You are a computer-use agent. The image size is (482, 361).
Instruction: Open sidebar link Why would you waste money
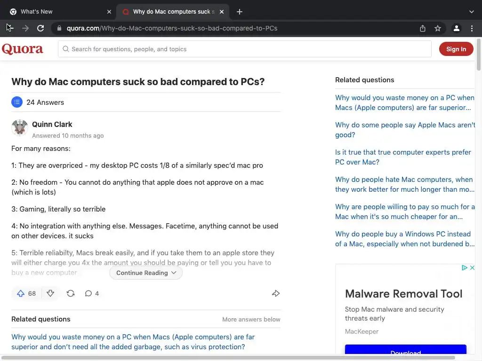coord(404,102)
